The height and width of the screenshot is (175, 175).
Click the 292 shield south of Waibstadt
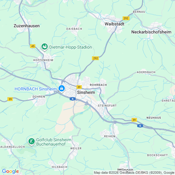(95, 58)
